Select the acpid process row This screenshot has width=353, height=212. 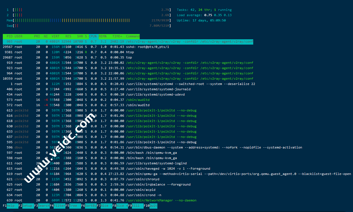79,190
